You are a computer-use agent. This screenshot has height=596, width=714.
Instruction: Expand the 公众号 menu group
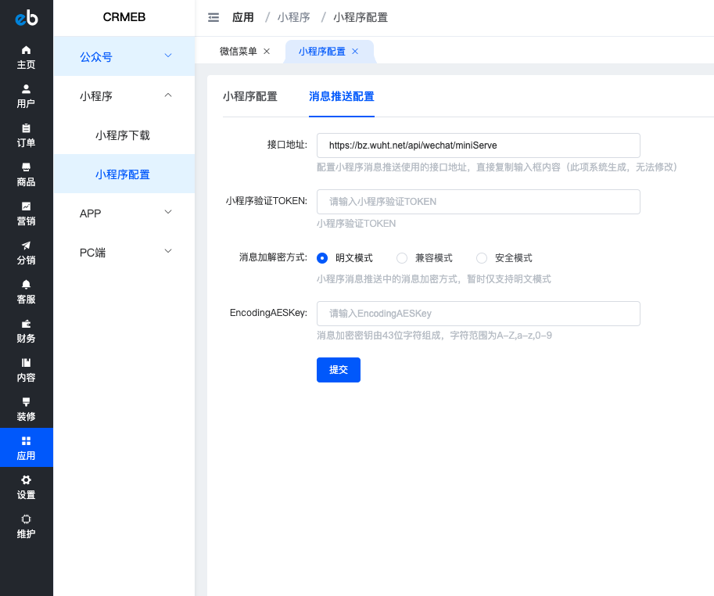point(124,56)
